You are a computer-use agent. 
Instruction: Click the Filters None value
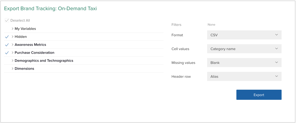[211, 24]
